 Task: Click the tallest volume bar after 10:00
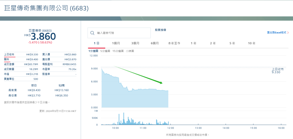click(123, 118)
